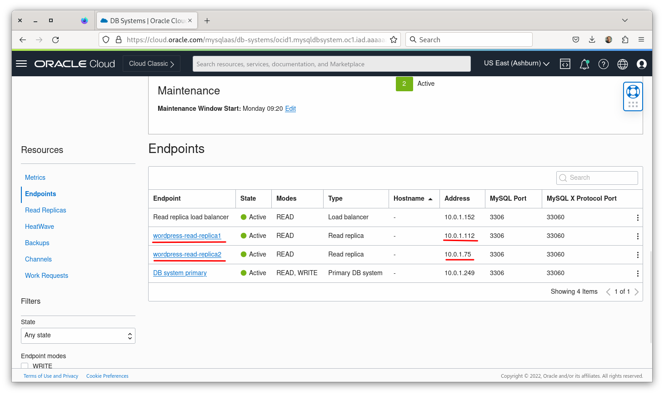Click the Endpoints table search field
The image size is (664, 395).
tap(597, 178)
